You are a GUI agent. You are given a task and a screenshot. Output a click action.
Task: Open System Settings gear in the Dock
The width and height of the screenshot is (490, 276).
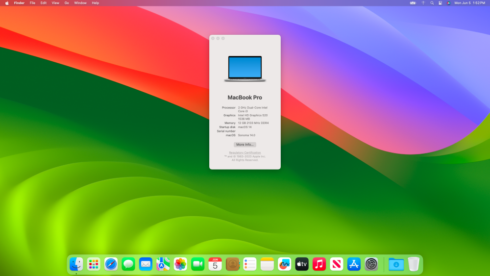(371, 264)
